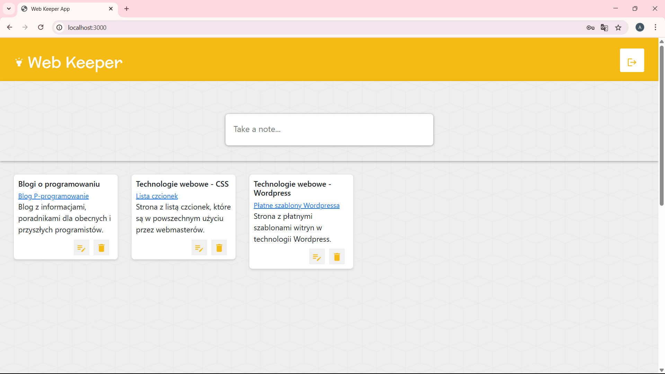Image resolution: width=665 pixels, height=374 pixels.
Task: Click the Web Keeper lightbulb logo icon
Action: pyautogui.click(x=19, y=62)
